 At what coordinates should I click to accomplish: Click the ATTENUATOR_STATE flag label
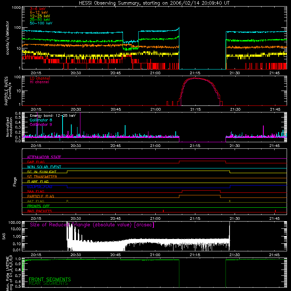pyautogui.click(x=44, y=157)
